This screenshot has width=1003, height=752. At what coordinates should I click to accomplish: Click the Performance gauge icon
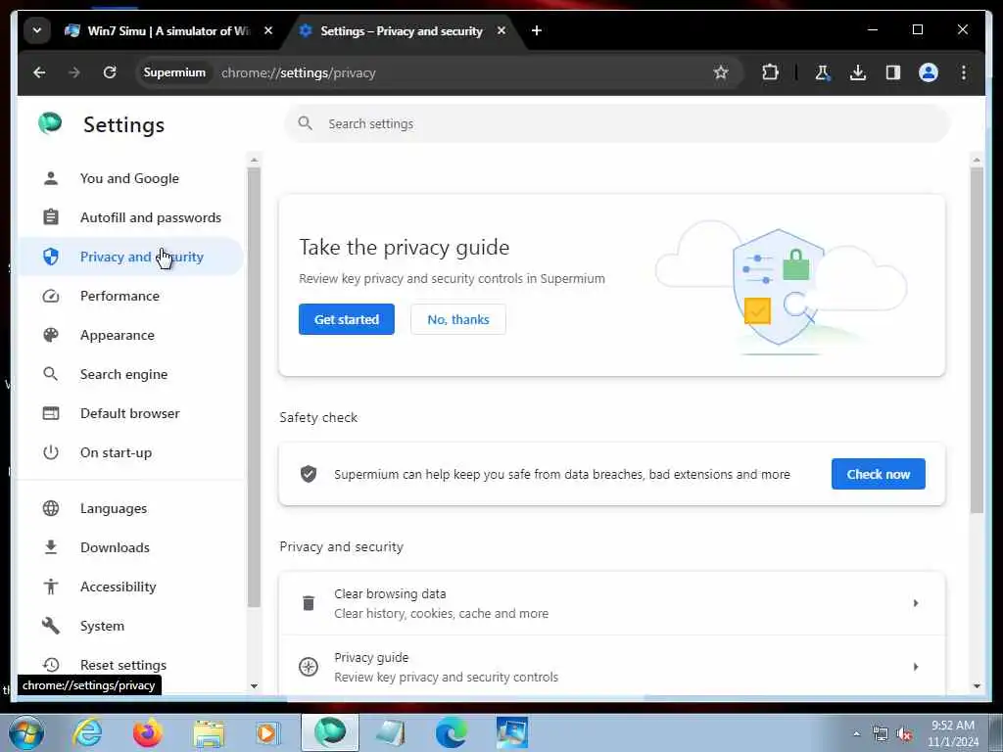pos(51,296)
